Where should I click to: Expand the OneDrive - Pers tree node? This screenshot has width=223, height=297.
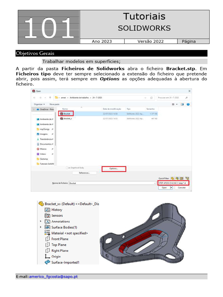(x=34, y=109)
